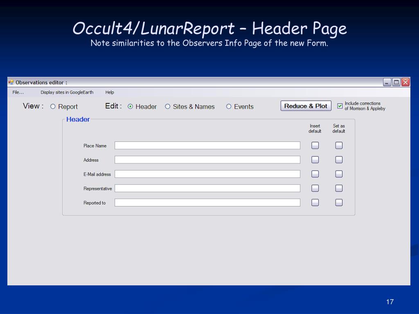Check Insert default for E-Mail address
Image resolution: width=419 pixels, height=314 pixels.
[315, 174]
